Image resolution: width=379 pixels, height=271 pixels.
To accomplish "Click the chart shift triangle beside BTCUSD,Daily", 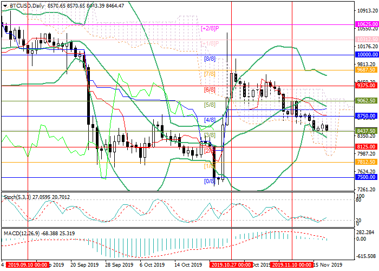I will (x=5, y=6).
